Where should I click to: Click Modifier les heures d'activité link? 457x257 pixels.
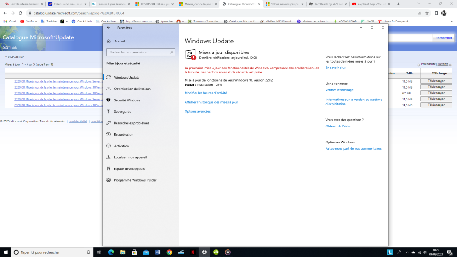click(206, 93)
